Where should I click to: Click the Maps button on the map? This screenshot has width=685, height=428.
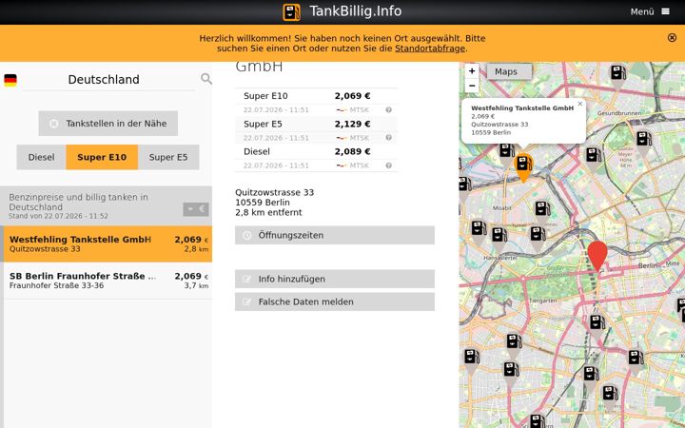click(509, 71)
